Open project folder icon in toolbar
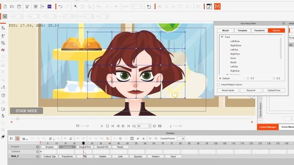Screen dimensions: 294x165 pyautogui.click(x=12, y=6)
